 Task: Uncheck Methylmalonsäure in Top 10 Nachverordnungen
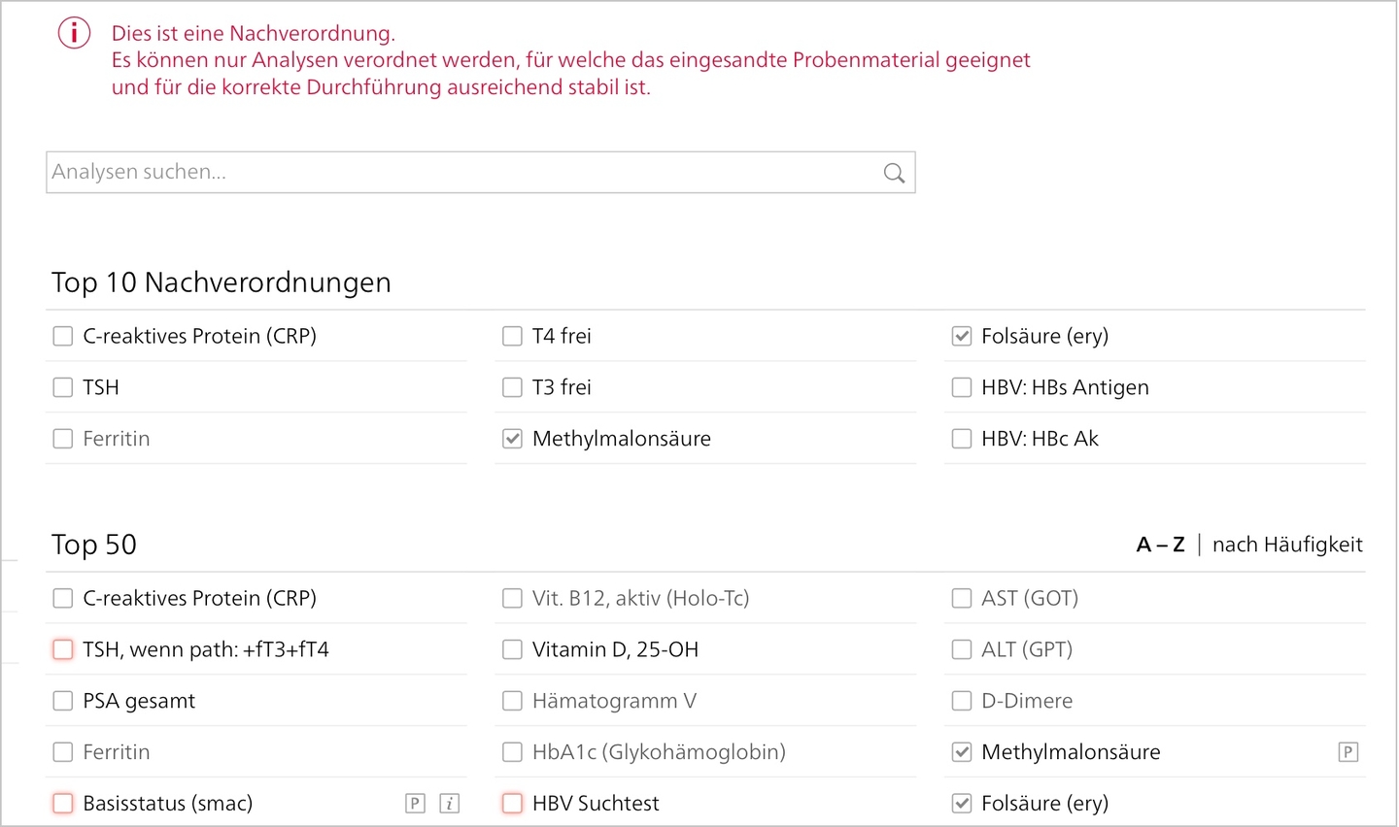click(x=512, y=439)
